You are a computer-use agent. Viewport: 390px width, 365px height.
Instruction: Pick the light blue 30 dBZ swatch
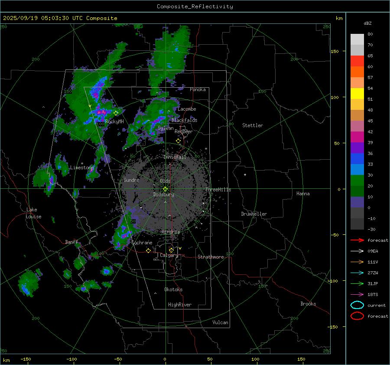point(357,169)
